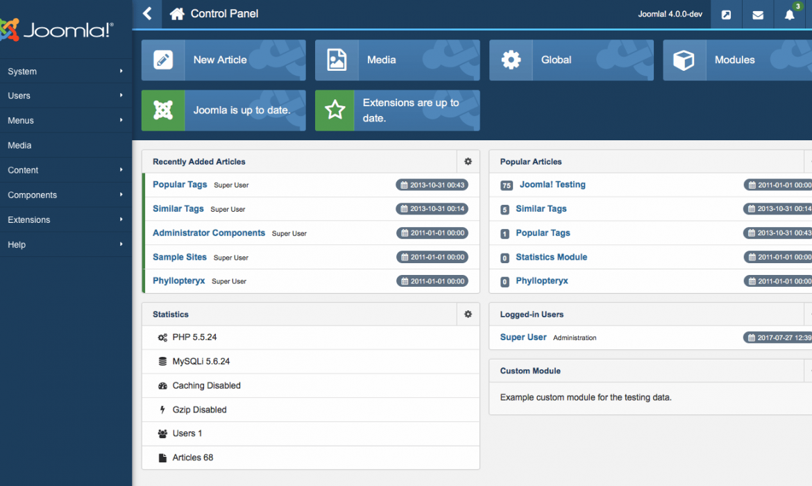This screenshot has width=812, height=486.
Task: Open the Users sidebar menu
Action: click(x=66, y=96)
